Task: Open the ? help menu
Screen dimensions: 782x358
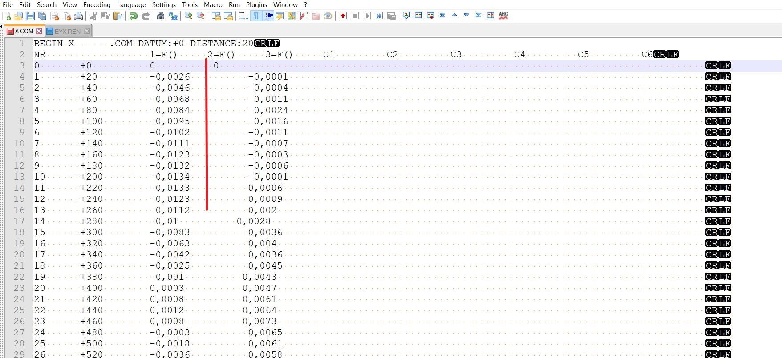Action: [306, 4]
